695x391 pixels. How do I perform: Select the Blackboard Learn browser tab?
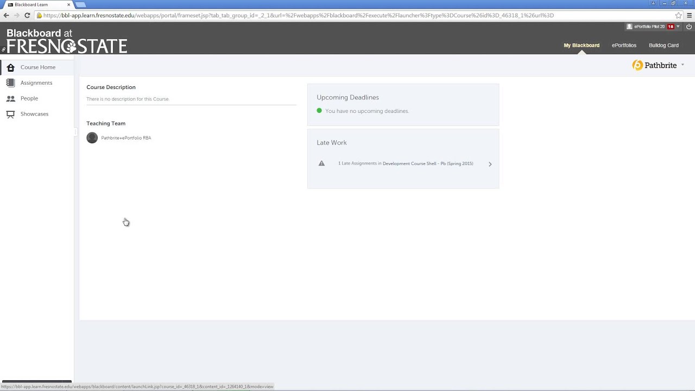pyautogui.click(x=38, y=4)
